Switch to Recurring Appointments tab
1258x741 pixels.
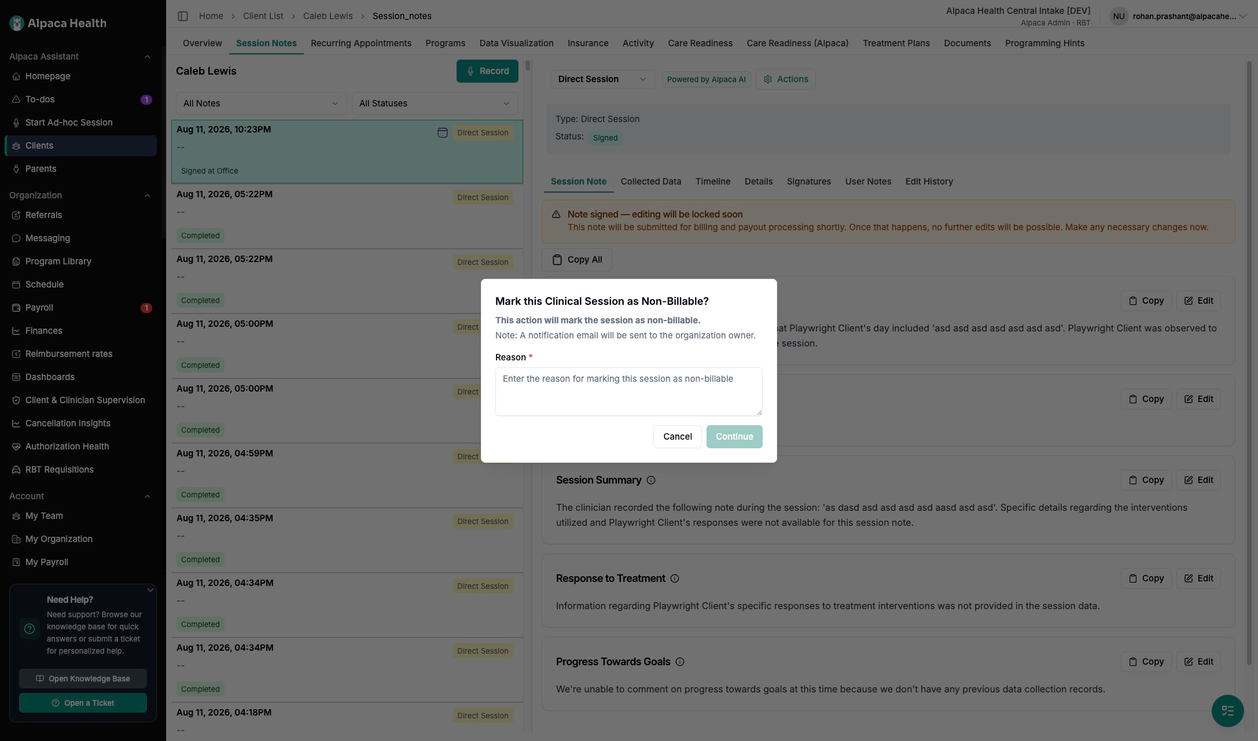pos(361,43)
